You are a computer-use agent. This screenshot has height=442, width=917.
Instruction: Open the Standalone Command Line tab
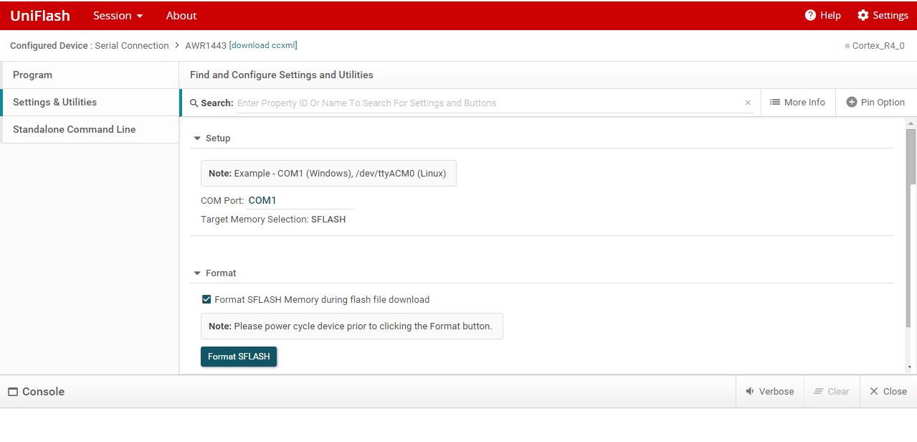coord(90,129)
